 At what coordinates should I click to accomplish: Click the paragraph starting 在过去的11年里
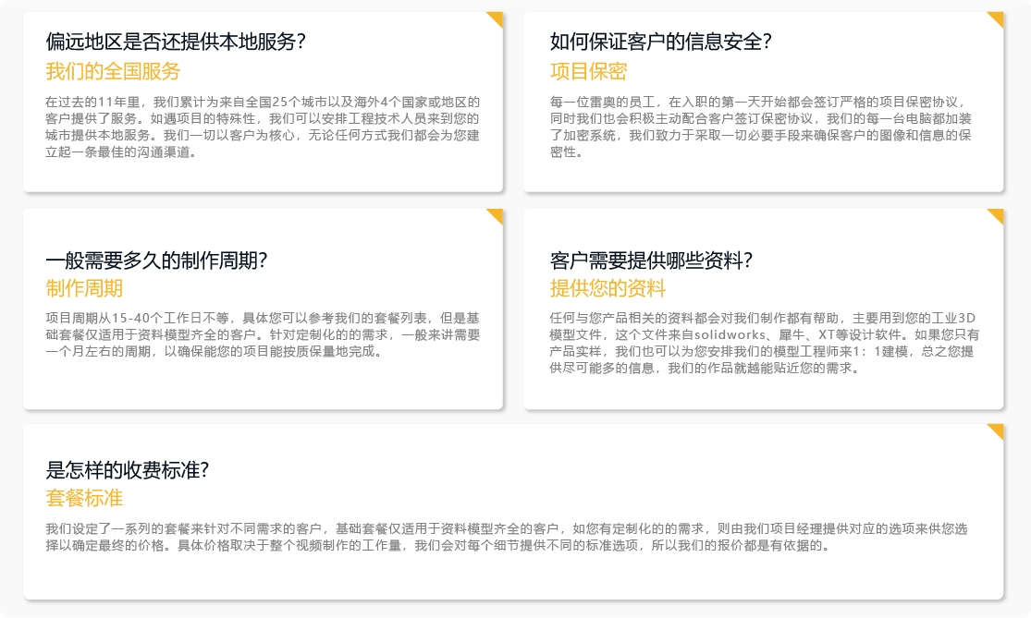[x=263, y=127]
